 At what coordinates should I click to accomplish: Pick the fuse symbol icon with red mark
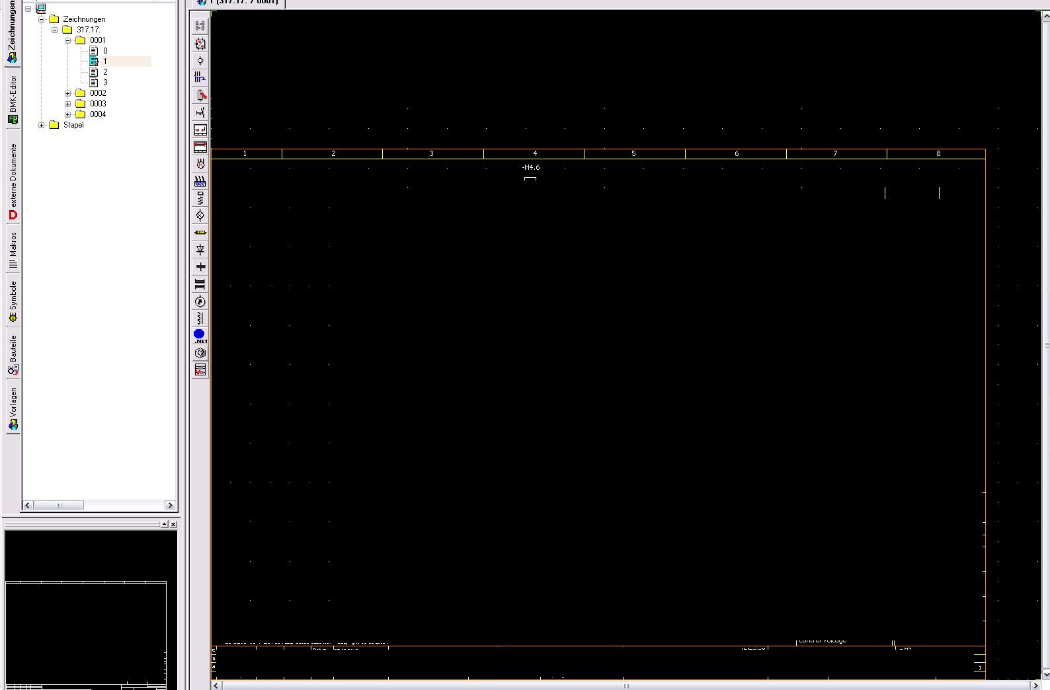(x=200, y=95)
